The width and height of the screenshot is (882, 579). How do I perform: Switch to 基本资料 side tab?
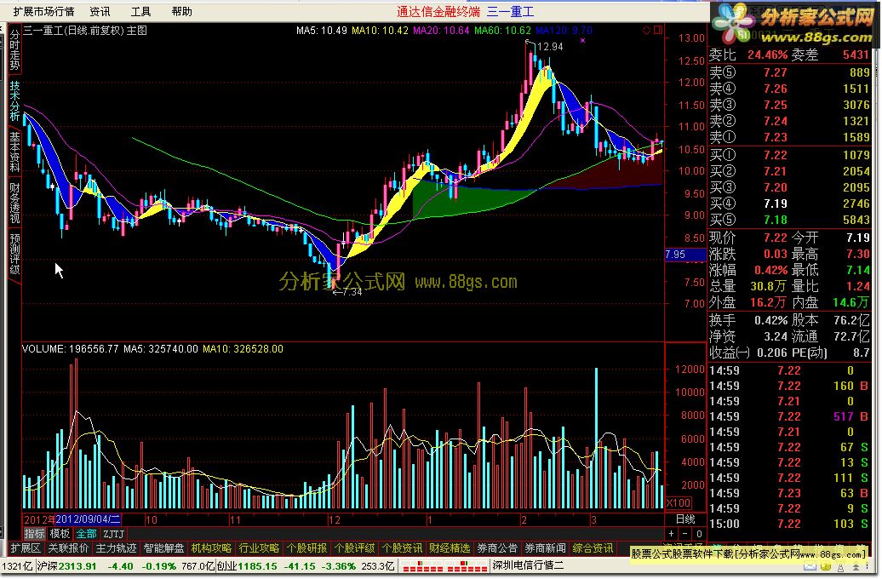point(14,152)
